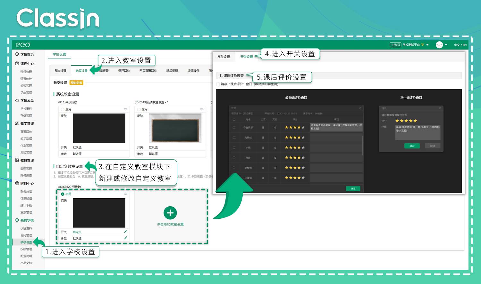Open the 增值服务 tab
This screenshot has height=284, width=481.
click(x=193, y=70)
